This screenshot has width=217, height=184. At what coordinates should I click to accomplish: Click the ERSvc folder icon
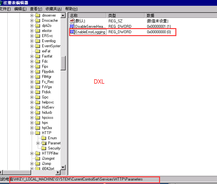38,36
